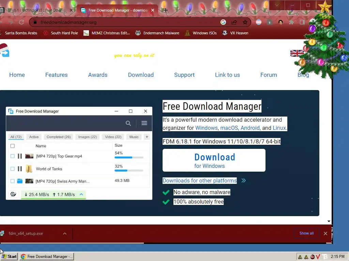
Task: Open the Forum nav item
Action: pos(269,75)
